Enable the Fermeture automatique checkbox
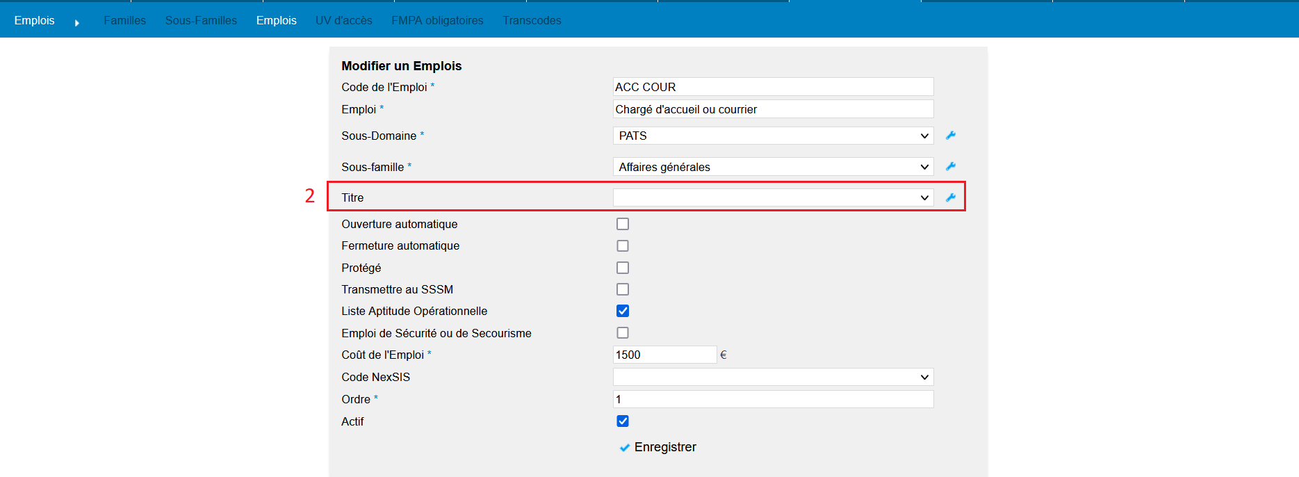 click(x=623, y=246)
